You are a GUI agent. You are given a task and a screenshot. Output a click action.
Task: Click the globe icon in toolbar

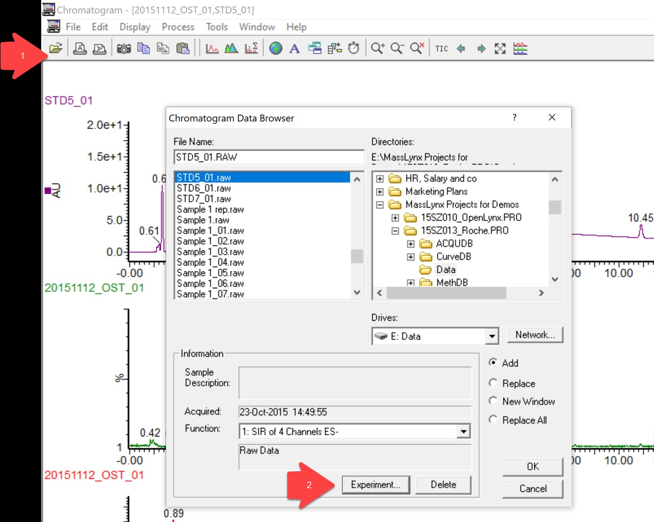[276, 48]
